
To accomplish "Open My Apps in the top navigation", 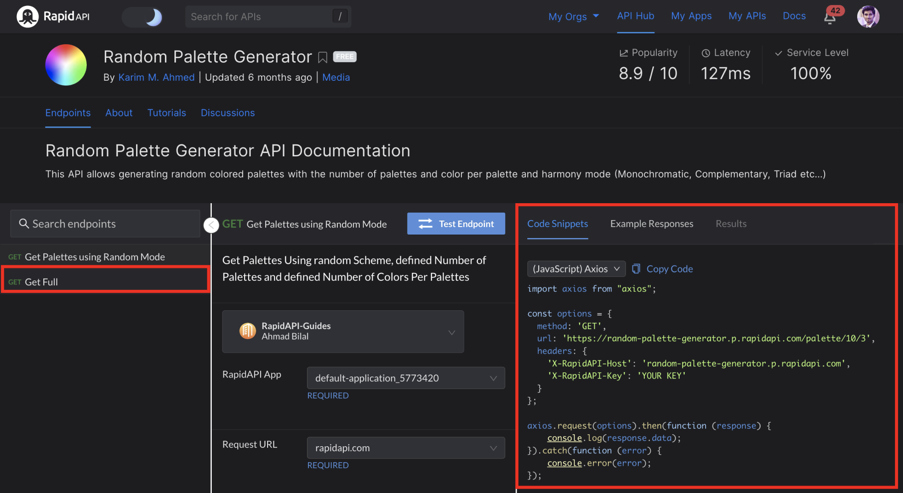I will 691,16.
